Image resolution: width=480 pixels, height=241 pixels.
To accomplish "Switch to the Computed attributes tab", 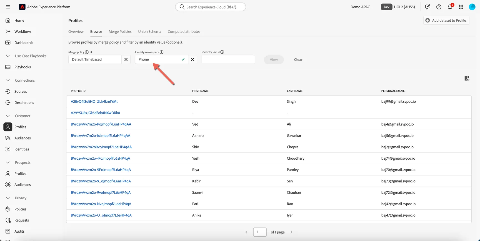I will coord(184,32).
